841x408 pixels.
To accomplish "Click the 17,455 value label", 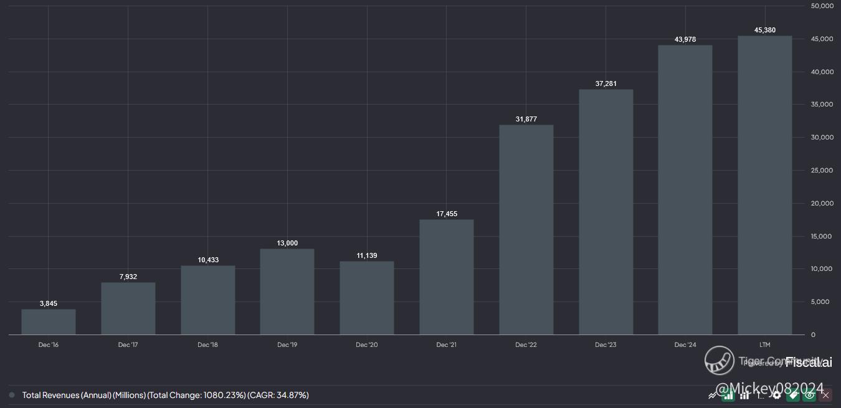I will [x=447, y=214].
